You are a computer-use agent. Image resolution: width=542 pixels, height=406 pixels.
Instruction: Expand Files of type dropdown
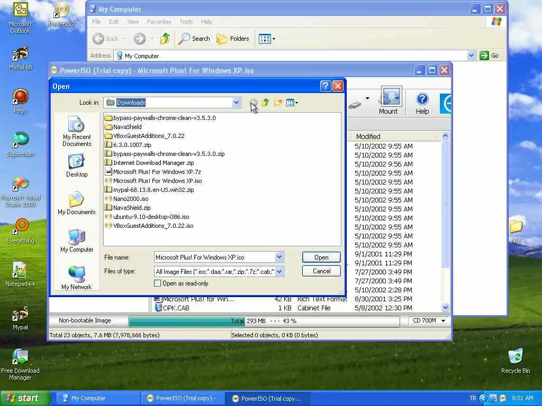279,271
